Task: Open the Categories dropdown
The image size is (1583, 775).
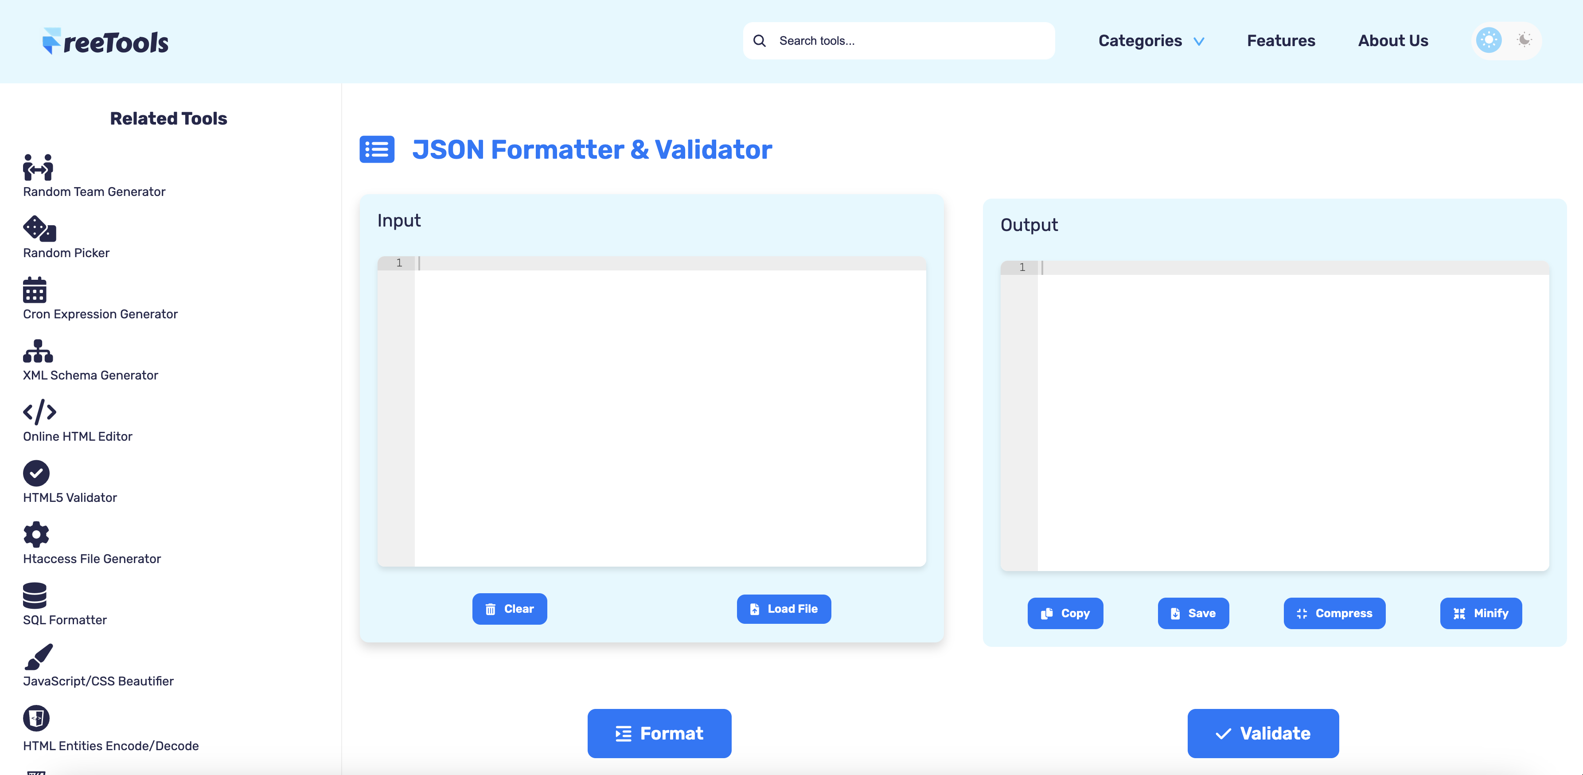Action: tap(1140, 40)
